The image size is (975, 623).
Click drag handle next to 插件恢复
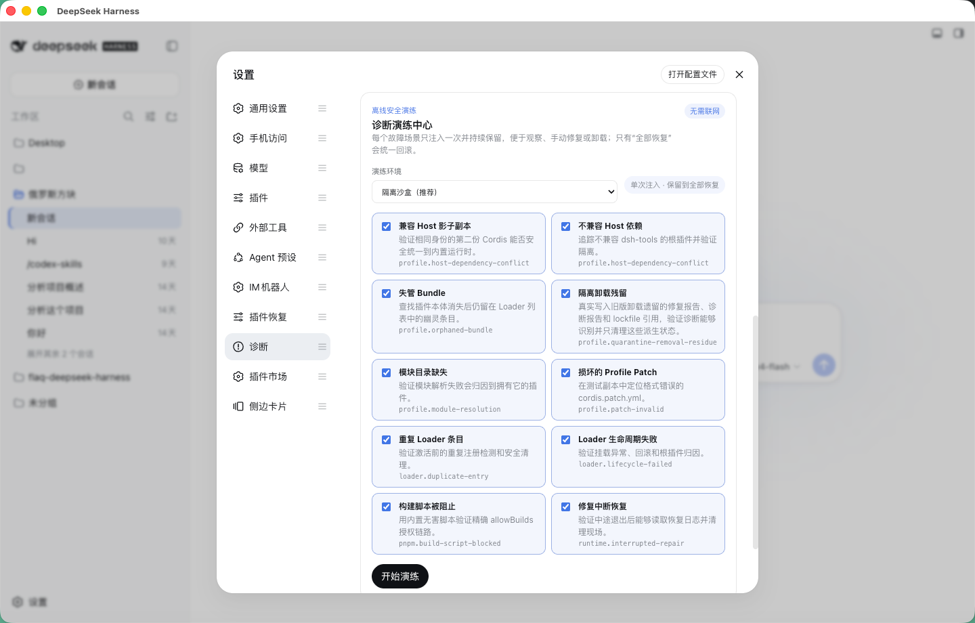coord(322,317)
